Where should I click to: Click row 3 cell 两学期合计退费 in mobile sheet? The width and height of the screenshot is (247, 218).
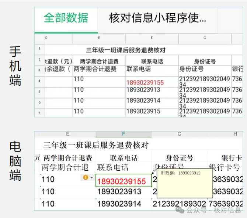pos(99,71)
